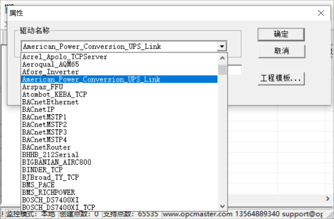Screen dimensions: 334x219
Task: Select BACnetMSTP3 driver
Action: (x=119, y=132)
